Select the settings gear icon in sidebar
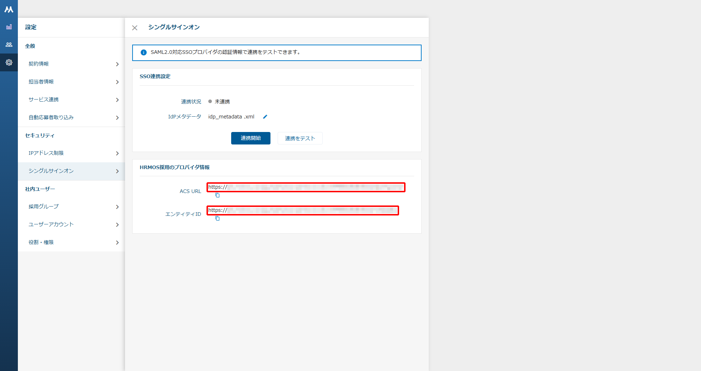 [x=9, y=62]
